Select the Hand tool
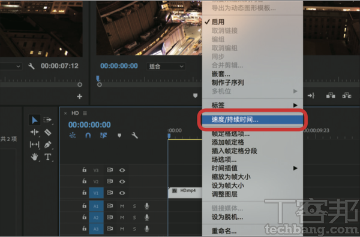This screenshot has width=360, height=237. [34, 157]
